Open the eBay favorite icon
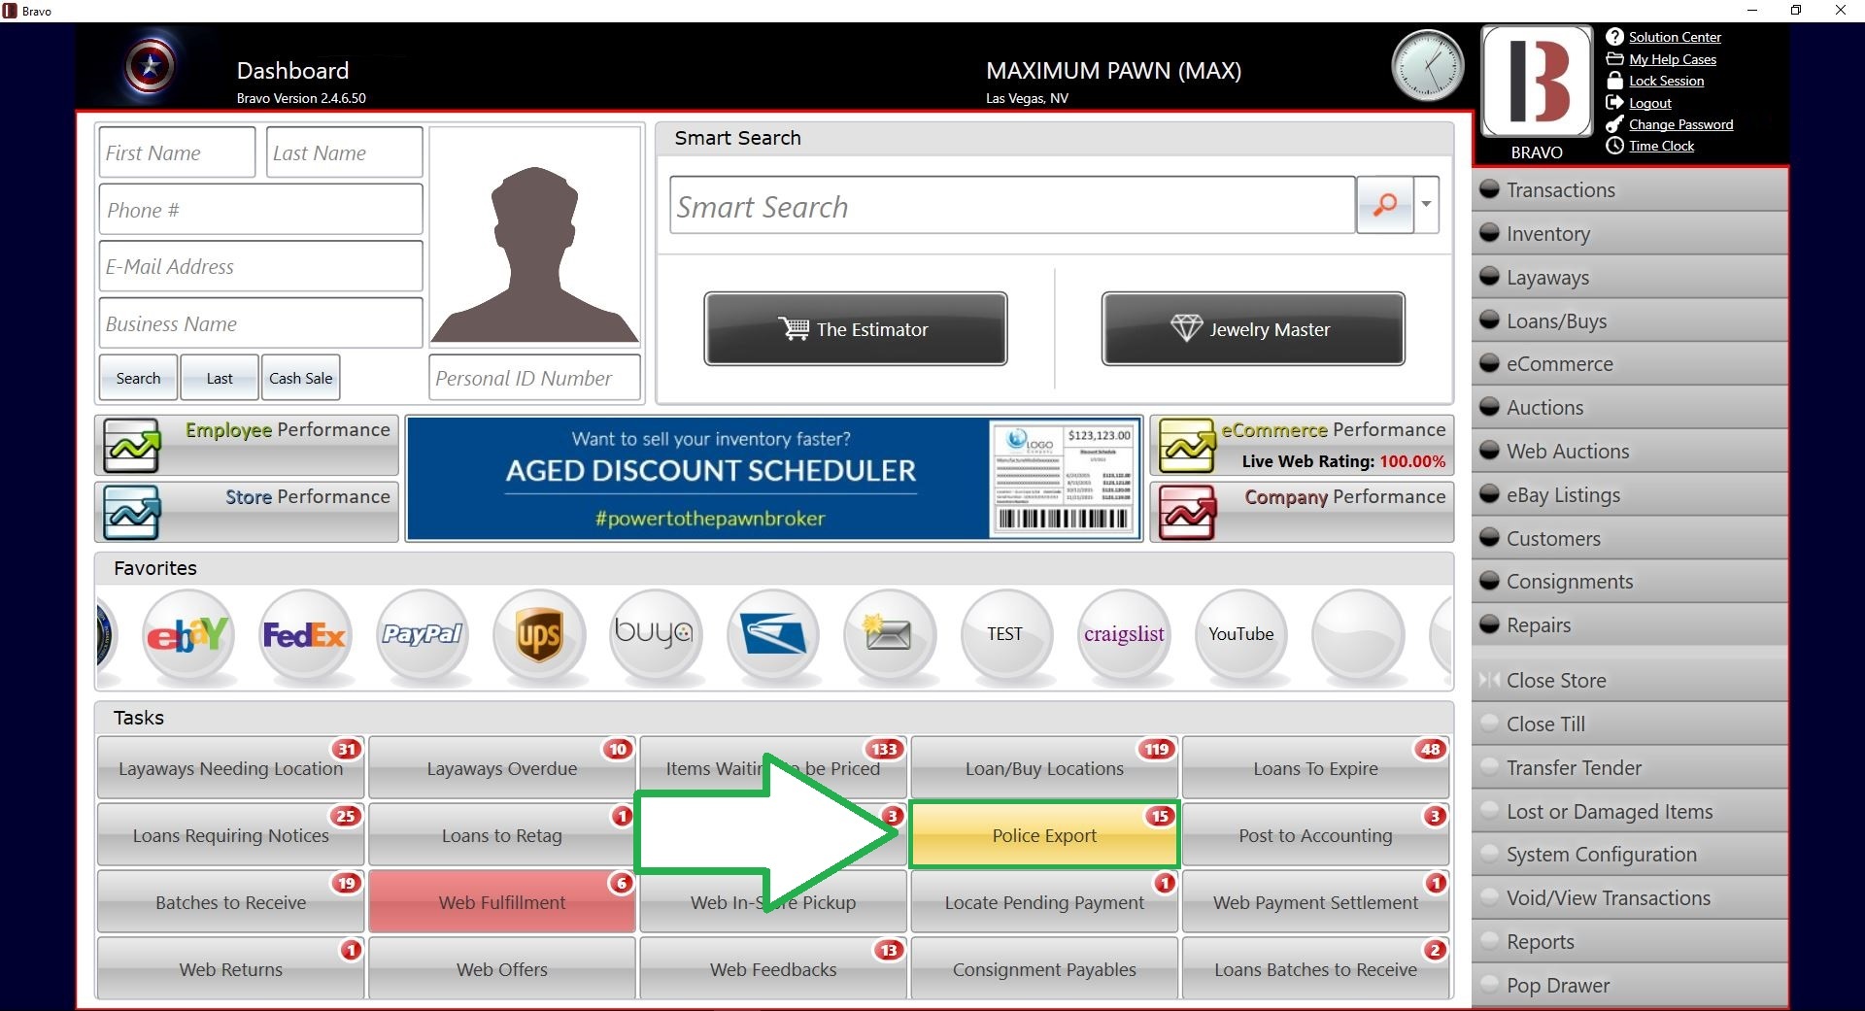The height and width of the screenshot is (1011, 1865). tap(187, 635)
